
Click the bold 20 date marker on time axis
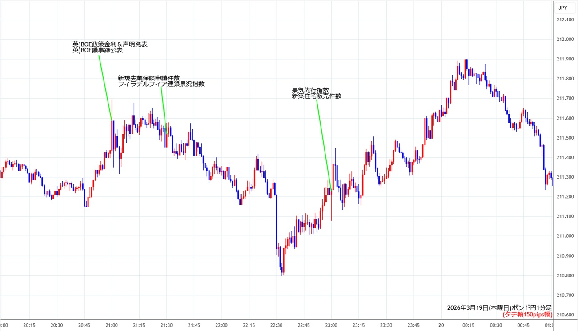(x=441, y=325)
